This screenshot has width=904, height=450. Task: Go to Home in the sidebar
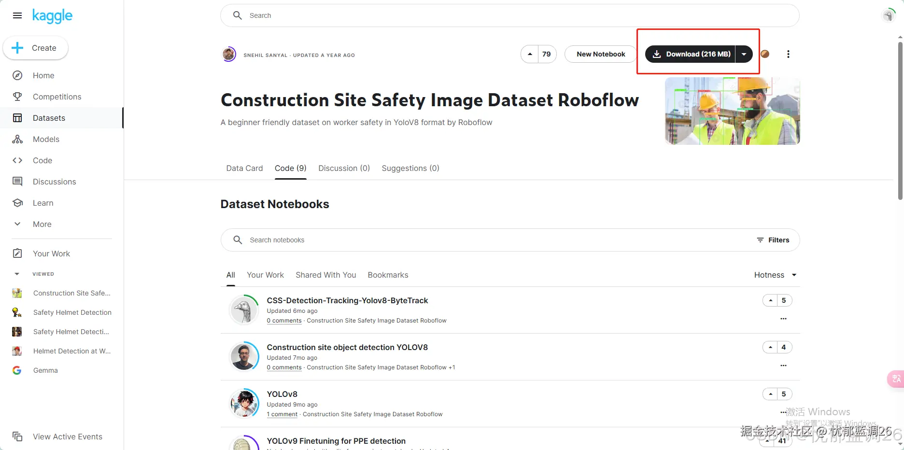[43, 75]
